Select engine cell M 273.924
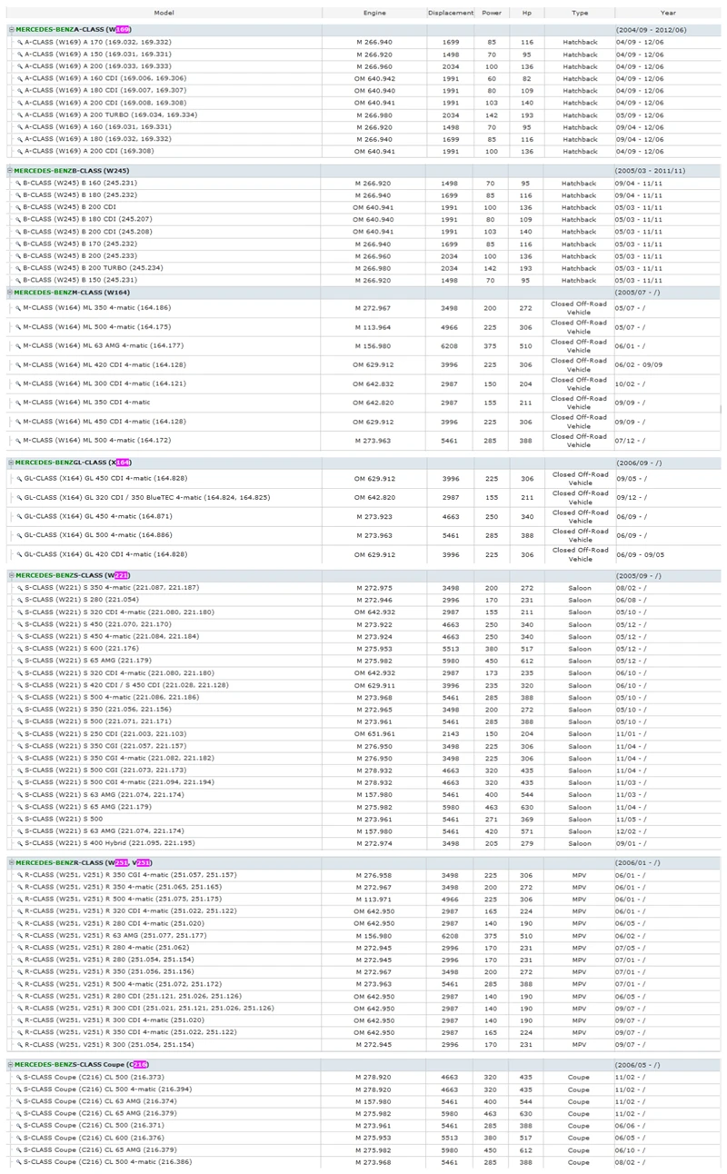Screen dimensions: 727x1174 coord(374,636)
